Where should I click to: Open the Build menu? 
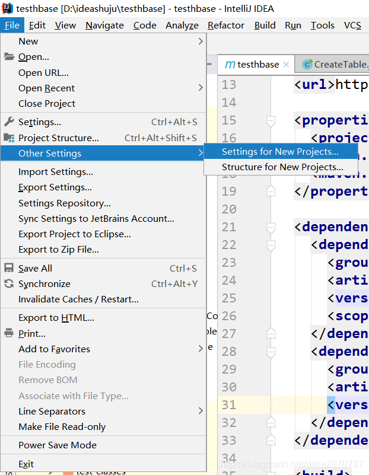point(265,25)
